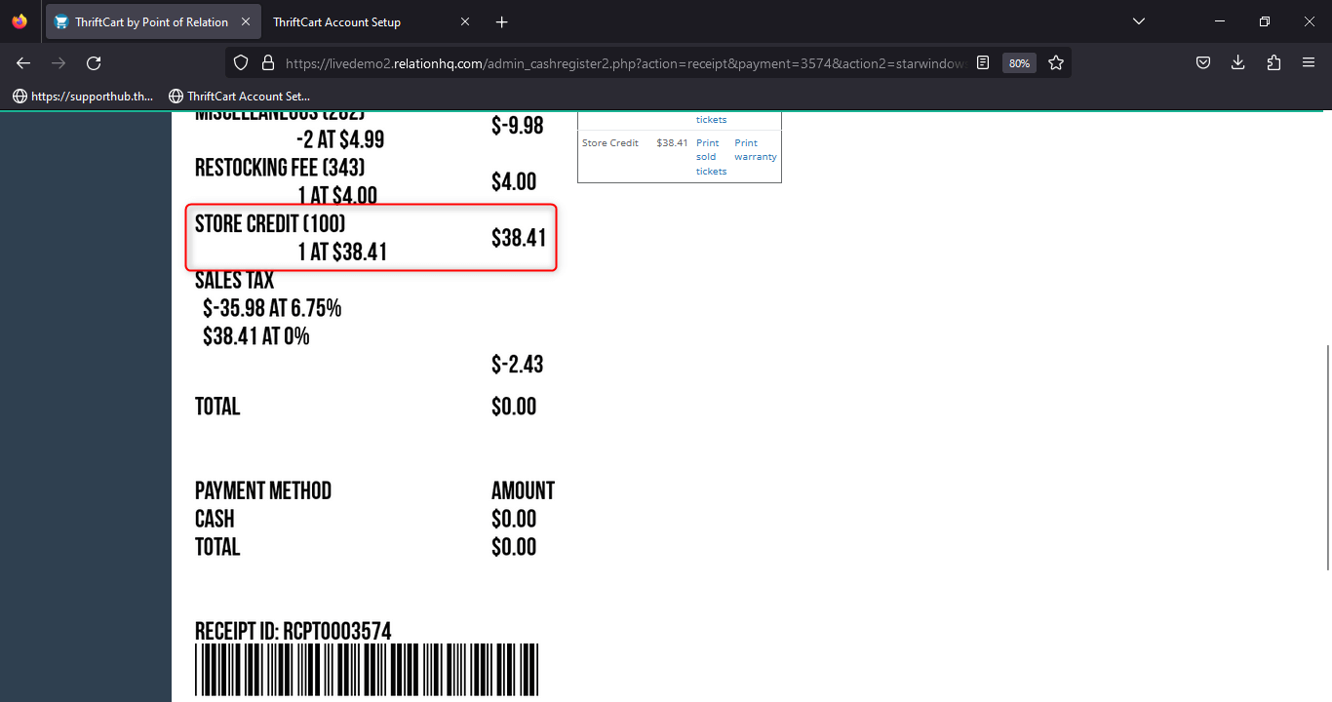Click the 80% zoom indicator
This screenshot has width=1332, height=702.
click(x=1018, y=62)
